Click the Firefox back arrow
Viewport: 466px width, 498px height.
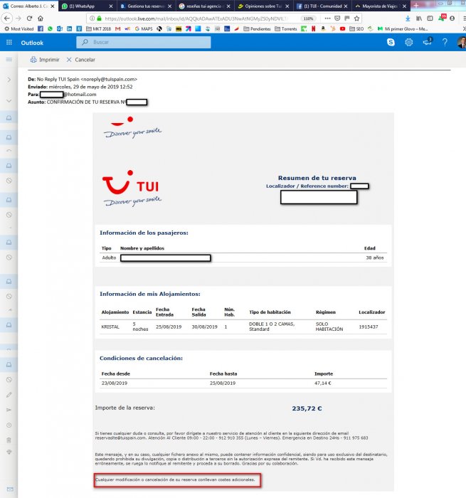click(x=7, y=18)
